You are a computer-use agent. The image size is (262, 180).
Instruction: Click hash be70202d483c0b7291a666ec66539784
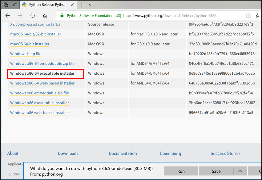(x=223, y=54)
